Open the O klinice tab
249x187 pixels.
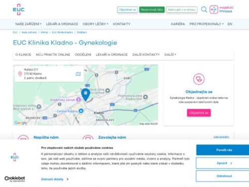tap(23, 54)
